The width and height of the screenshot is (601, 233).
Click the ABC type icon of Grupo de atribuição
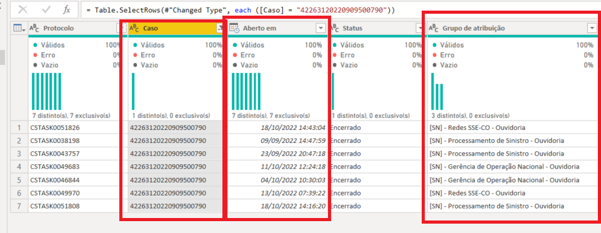(434, 28)
